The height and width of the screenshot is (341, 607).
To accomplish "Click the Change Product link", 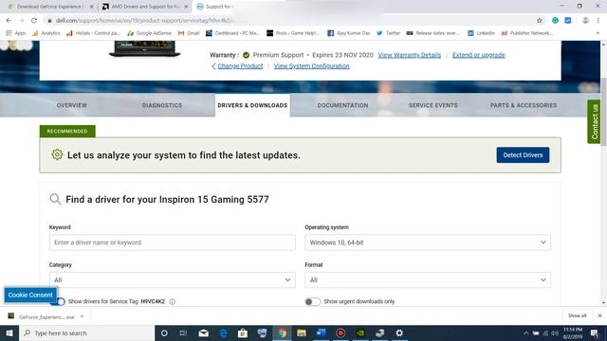I will [x=240, y=66].
